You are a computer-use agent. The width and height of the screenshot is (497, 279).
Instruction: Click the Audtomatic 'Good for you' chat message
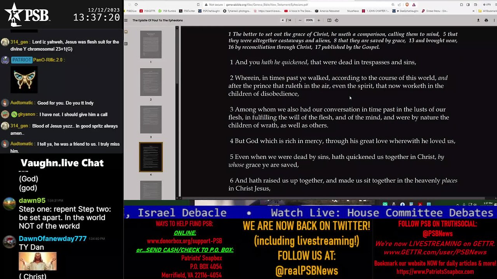coord(65,103)
